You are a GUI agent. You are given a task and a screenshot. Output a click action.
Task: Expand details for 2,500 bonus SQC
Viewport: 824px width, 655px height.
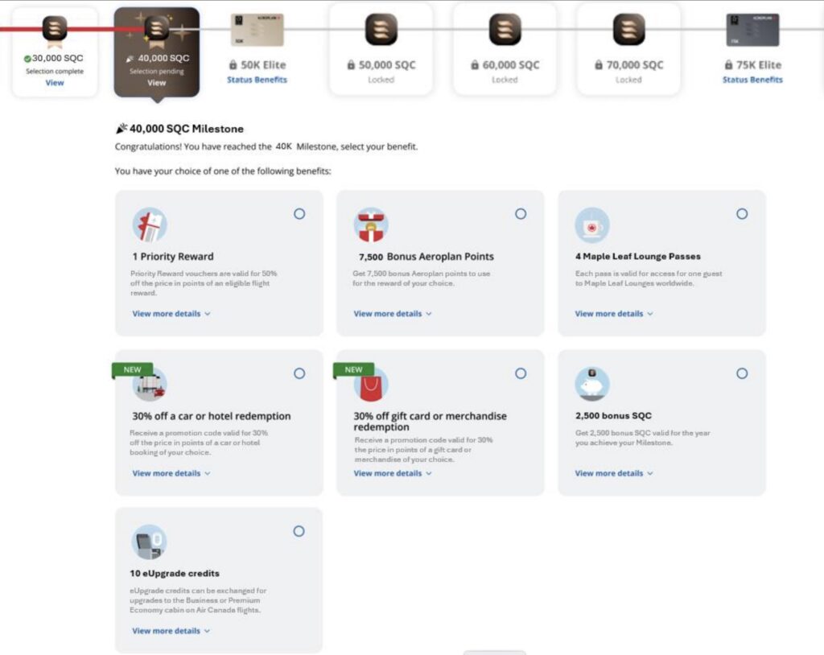[x=614, y=473]
